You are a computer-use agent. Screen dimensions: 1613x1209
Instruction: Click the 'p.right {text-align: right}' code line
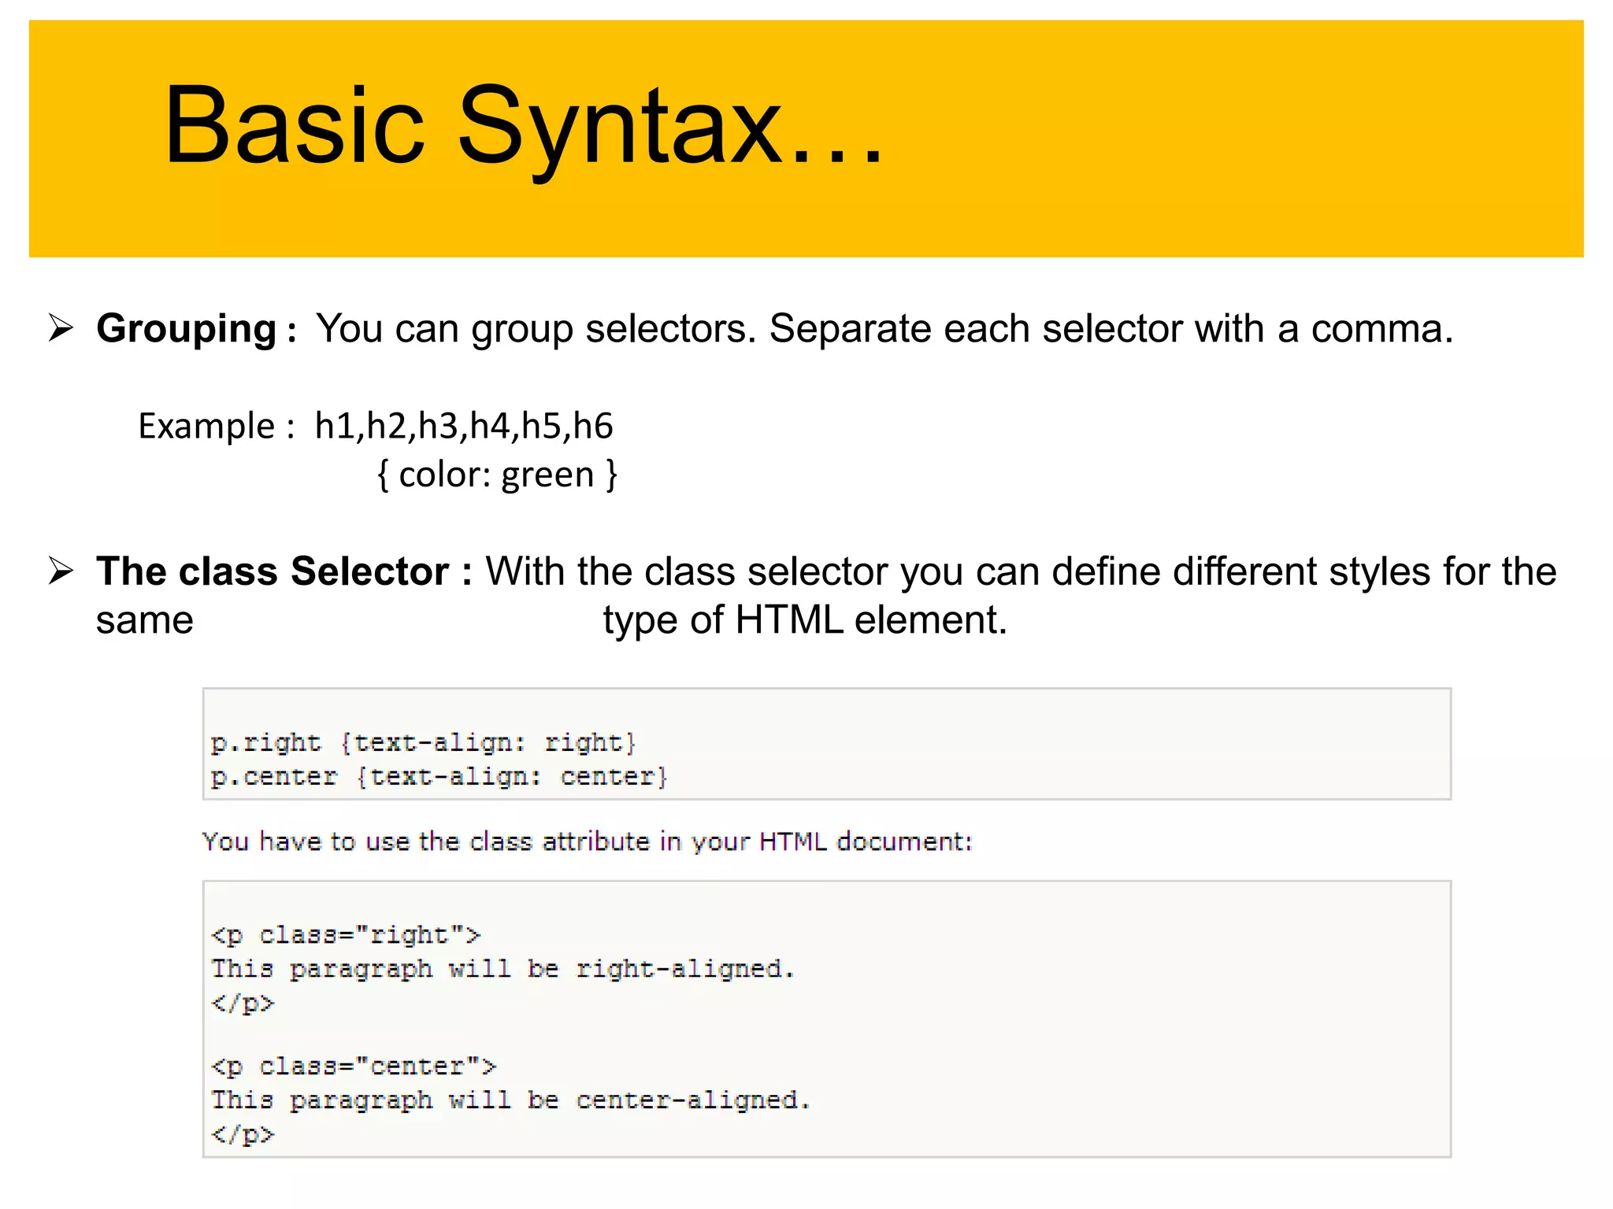[x=423, y=742]
